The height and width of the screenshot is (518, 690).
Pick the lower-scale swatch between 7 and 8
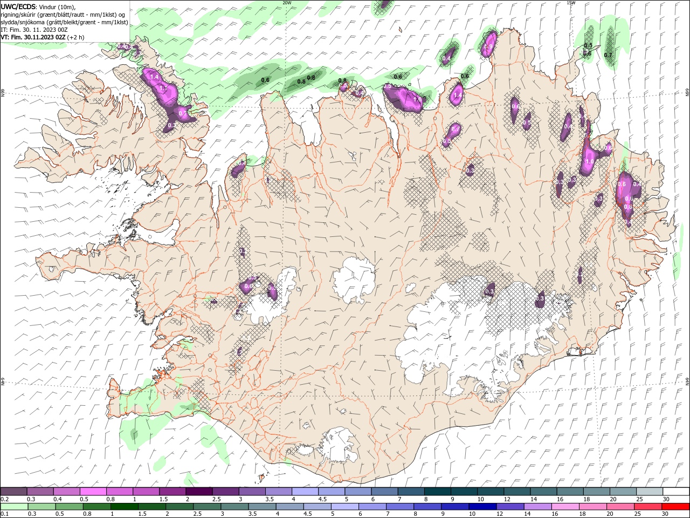point(399,507)
